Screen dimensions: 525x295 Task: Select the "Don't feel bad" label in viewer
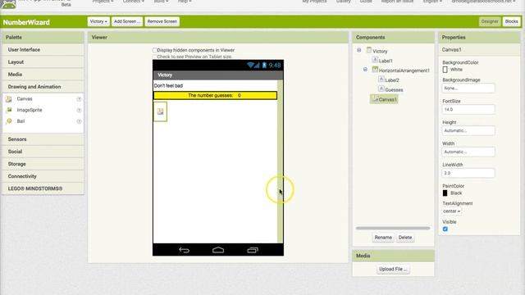point(168,85)
